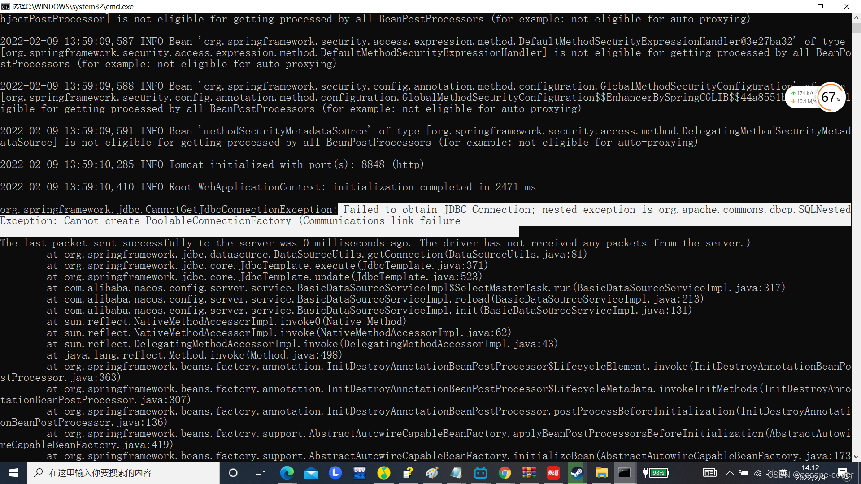Open the Youdao dictionary red icon
This screenshot has height=484, width=861.
553,473
